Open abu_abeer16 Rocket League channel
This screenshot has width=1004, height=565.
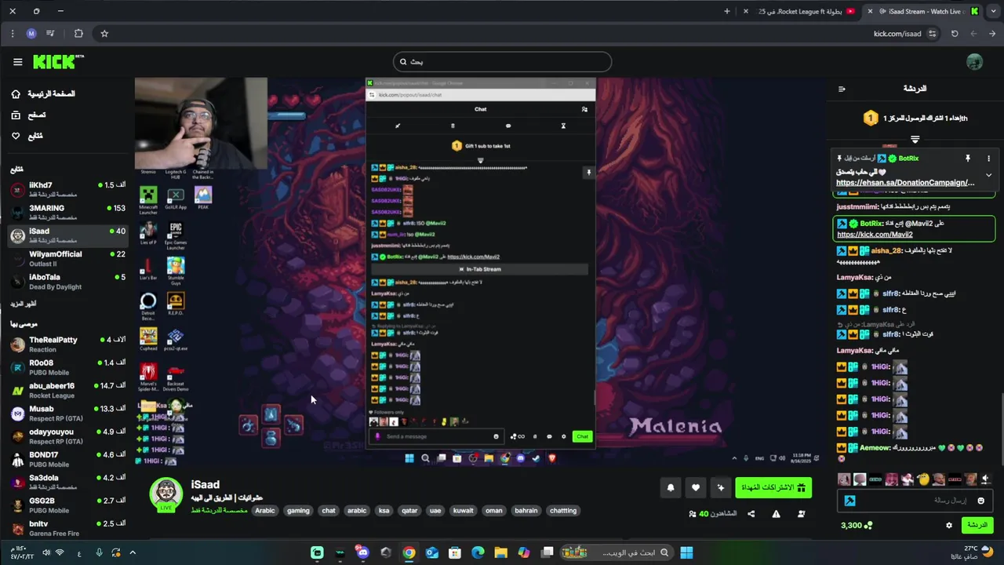(x=67, y=391)
